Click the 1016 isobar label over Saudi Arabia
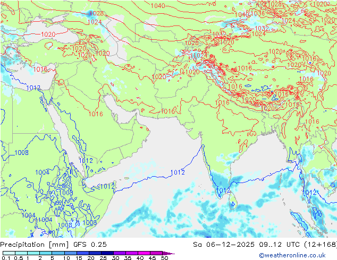 point(96,114)
